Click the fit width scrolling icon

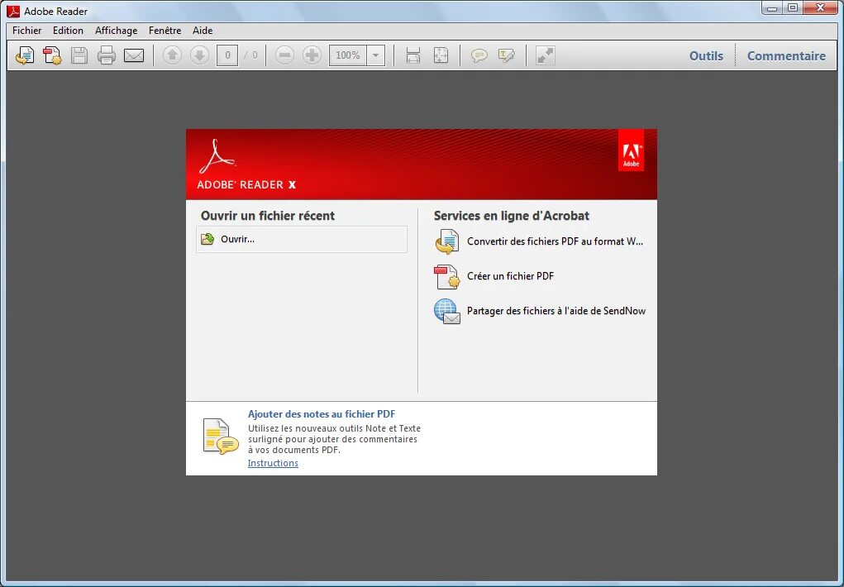[x=412, y=55]
